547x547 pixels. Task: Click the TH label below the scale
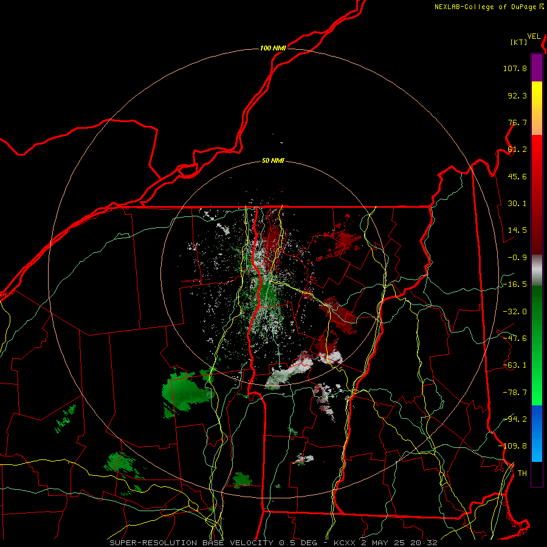pos(522,473)
